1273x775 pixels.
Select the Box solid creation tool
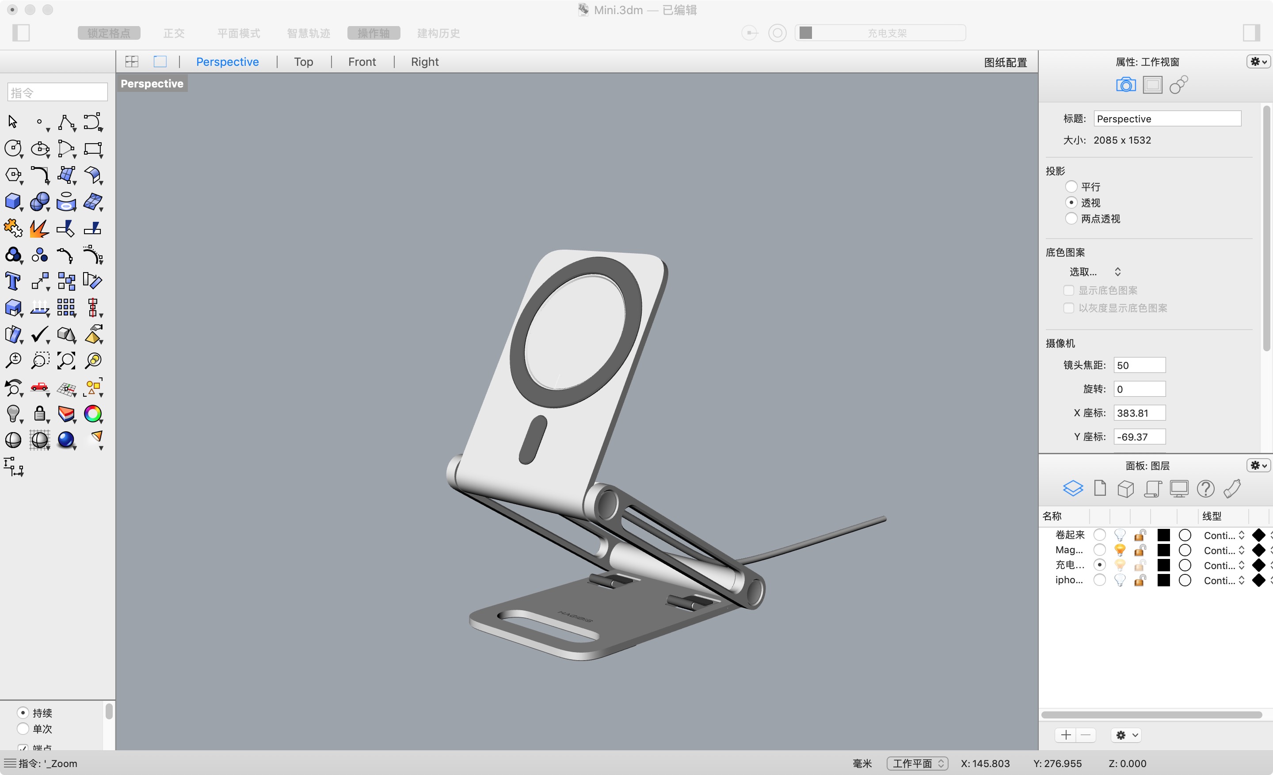(x=12, y=201)
